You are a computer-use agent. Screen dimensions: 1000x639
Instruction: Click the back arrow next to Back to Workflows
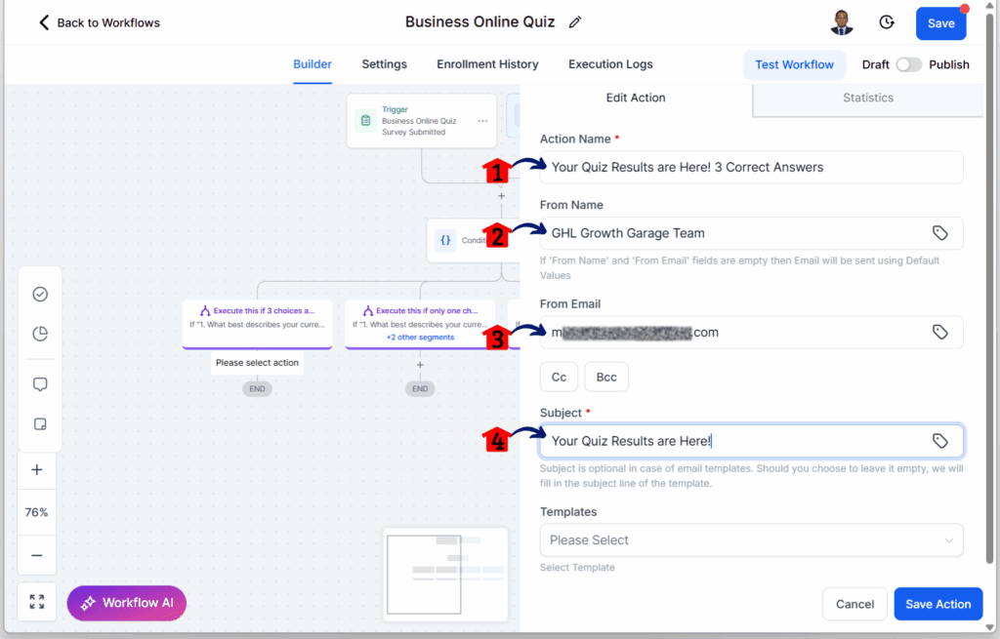[43, 23]
